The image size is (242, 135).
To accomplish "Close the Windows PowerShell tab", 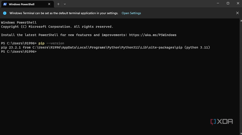I will point(49,4).
